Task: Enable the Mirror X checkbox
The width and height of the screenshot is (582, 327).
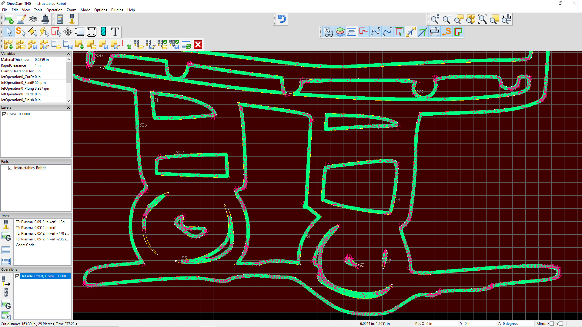Action: 552,324
